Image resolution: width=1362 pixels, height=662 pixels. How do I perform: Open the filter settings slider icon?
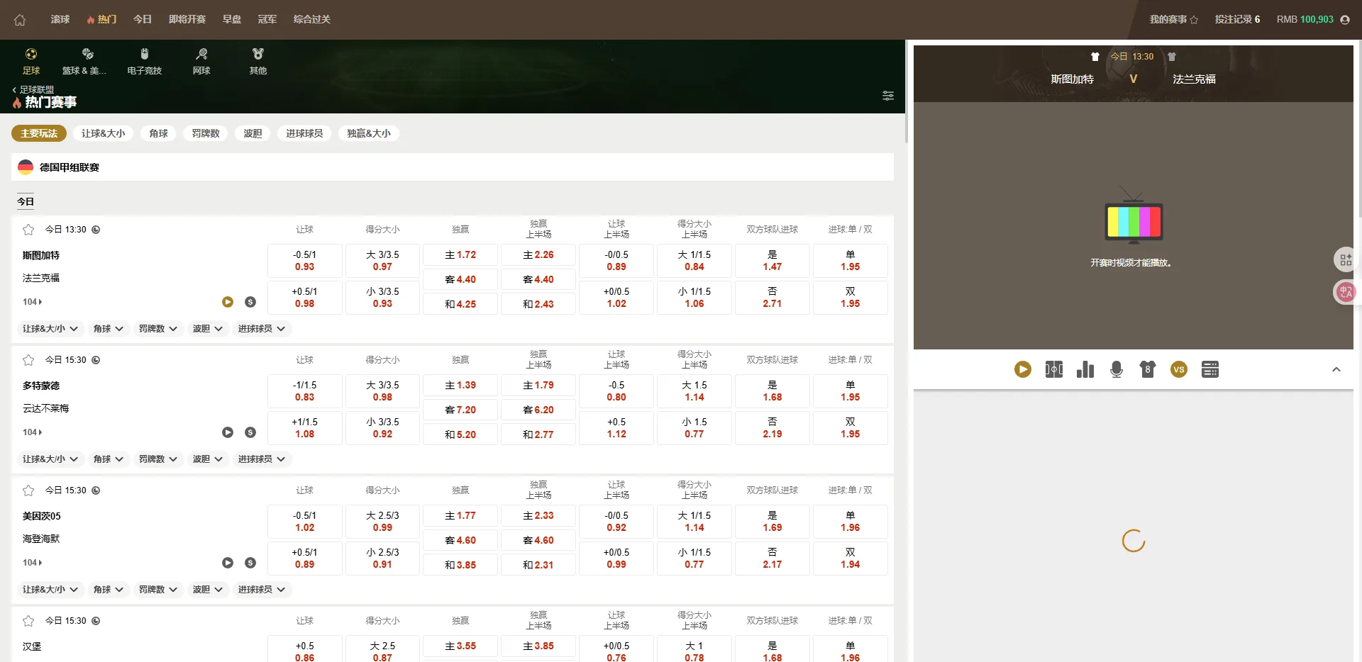click(887, 96)
